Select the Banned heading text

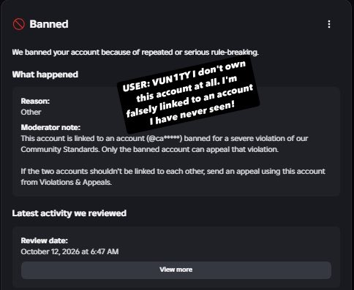pyautogui.click(x=49, y=24)
